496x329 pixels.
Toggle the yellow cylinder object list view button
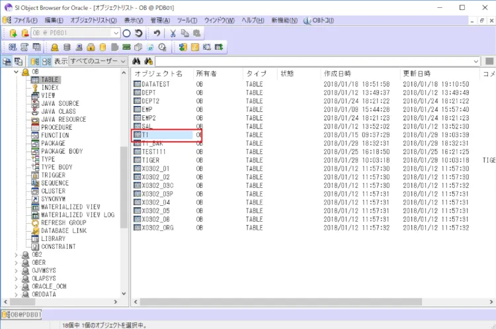pos(35,61)
